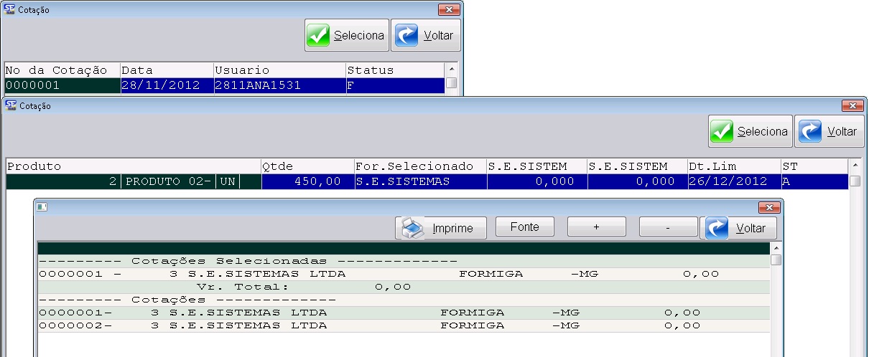Open the Fonte font button
Screen dimensions: 869x357
(524, 227)
